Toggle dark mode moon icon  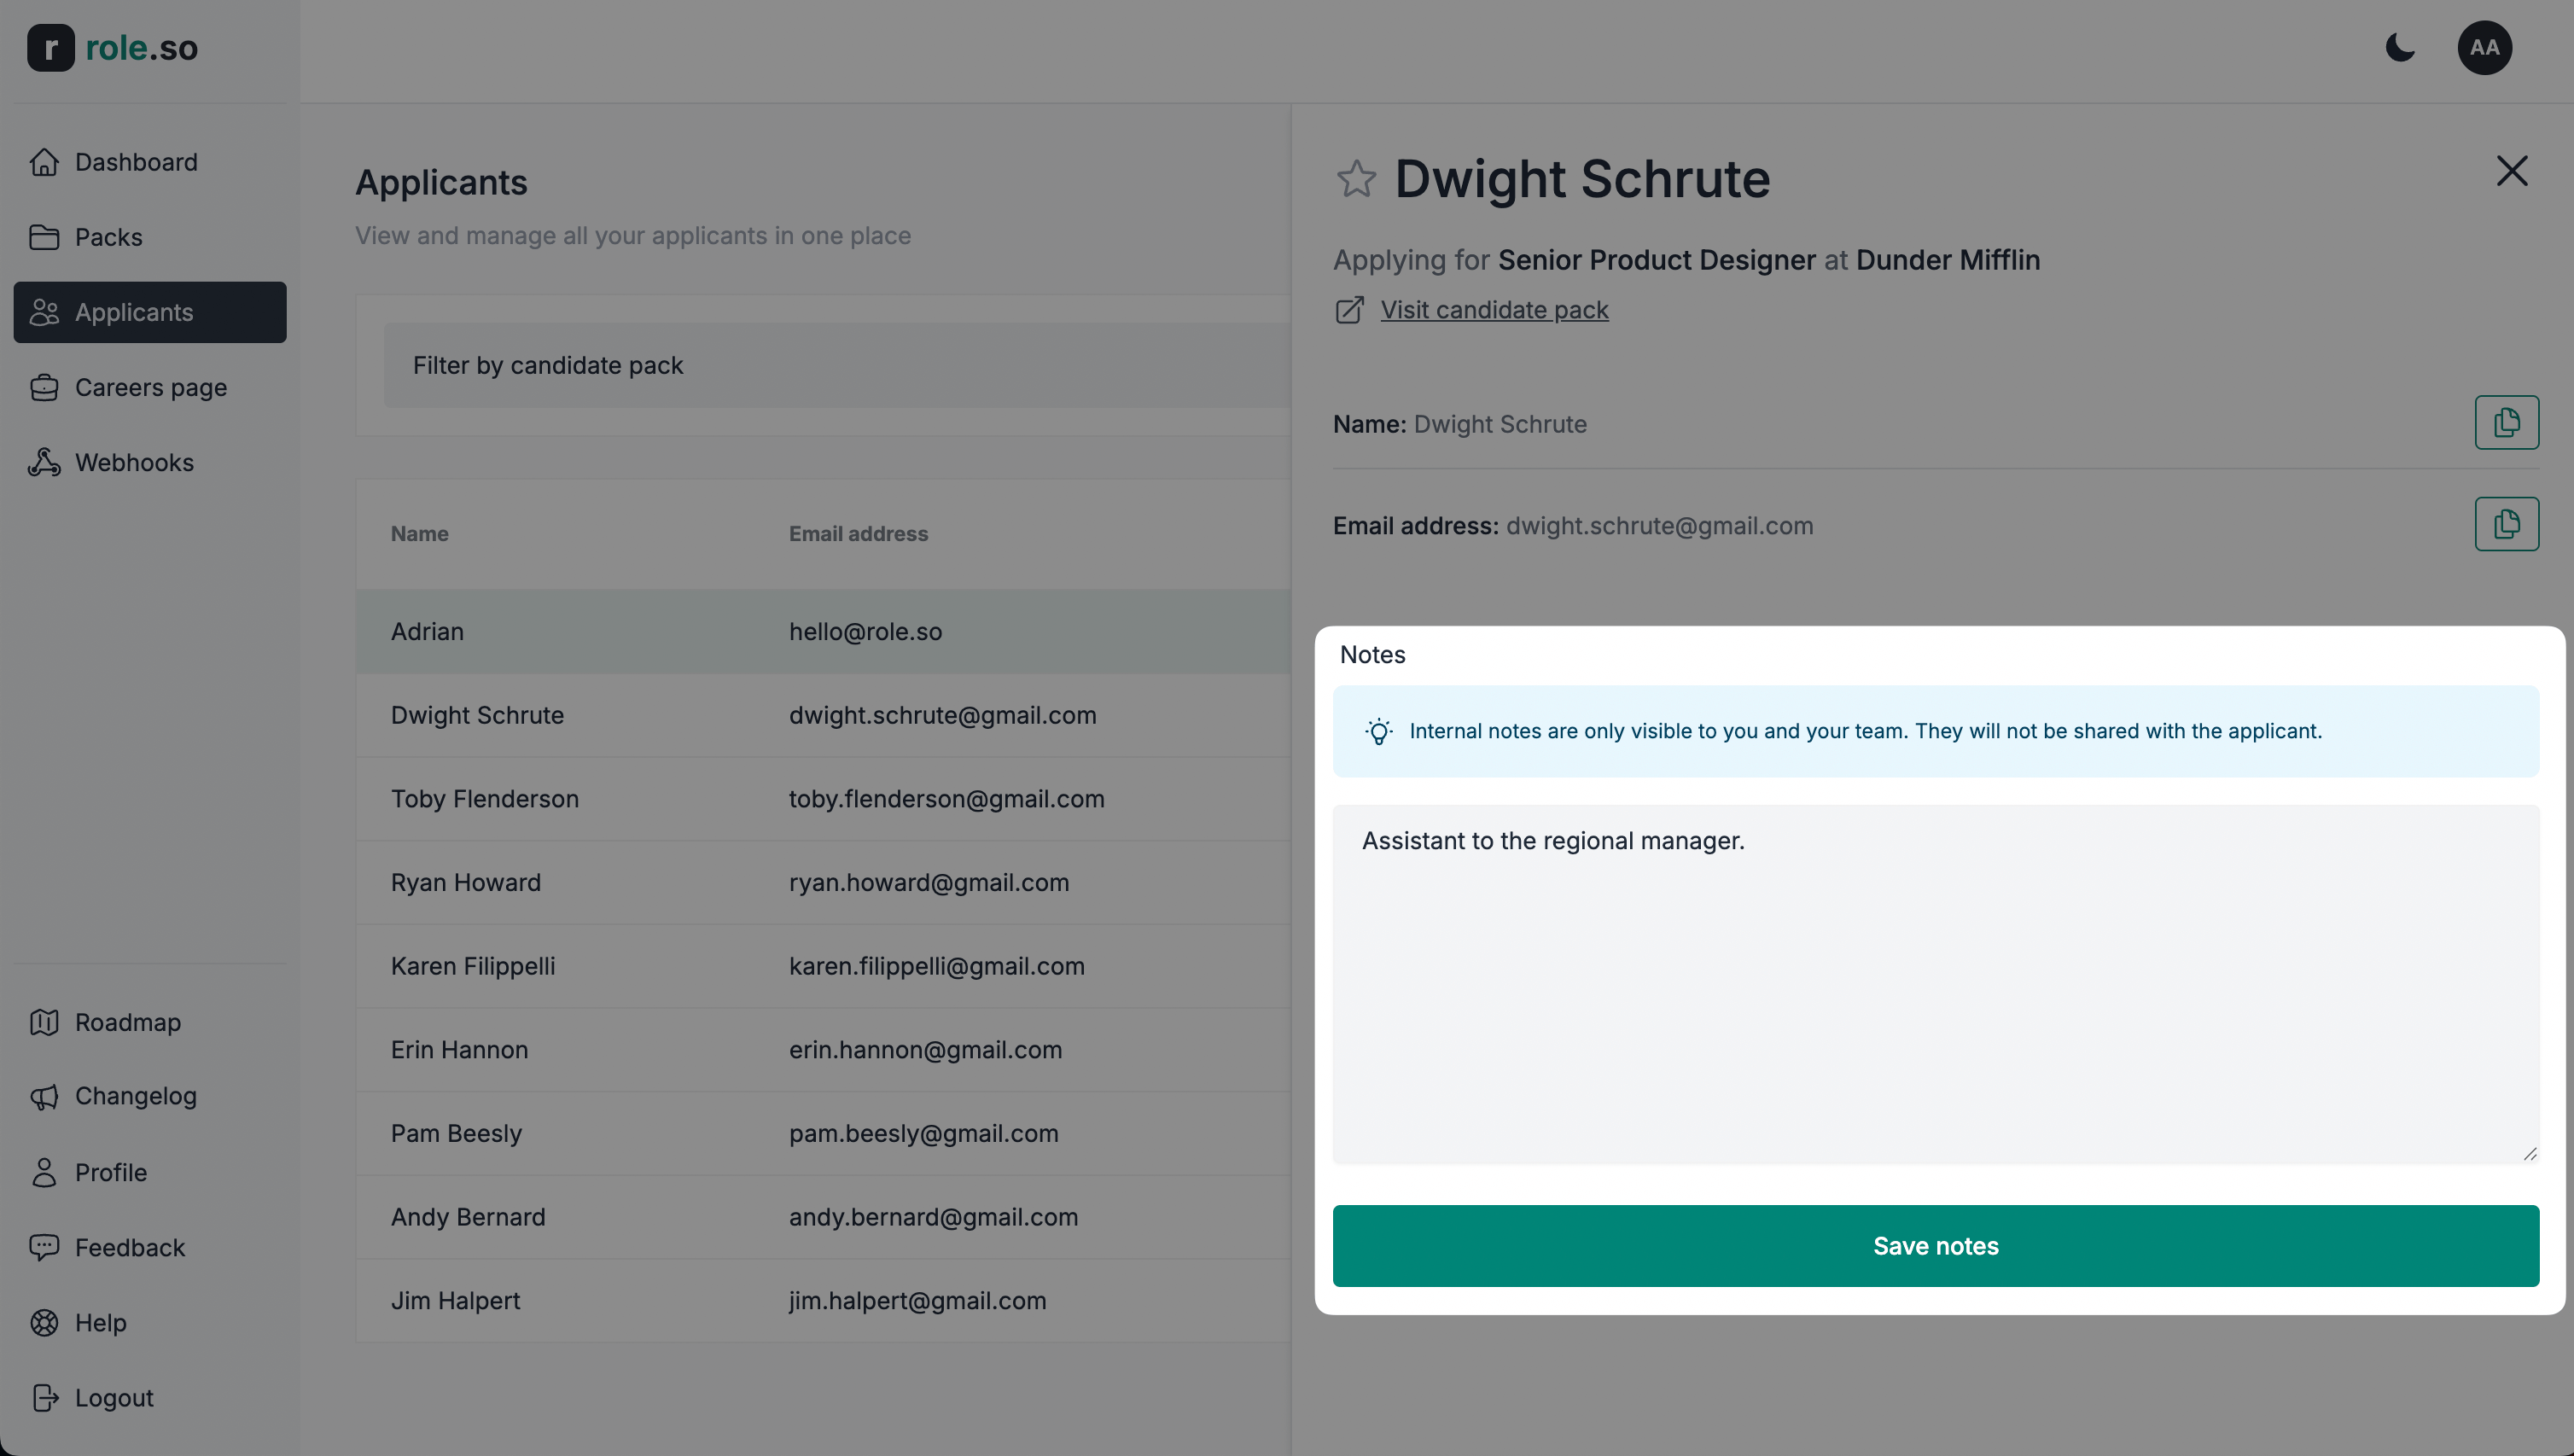pos(2400,47)
